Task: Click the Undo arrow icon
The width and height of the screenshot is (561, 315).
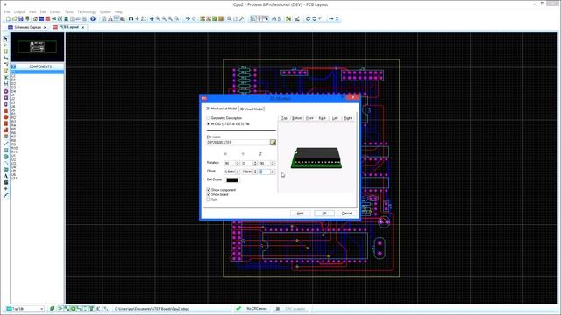Action: [188, 18]
